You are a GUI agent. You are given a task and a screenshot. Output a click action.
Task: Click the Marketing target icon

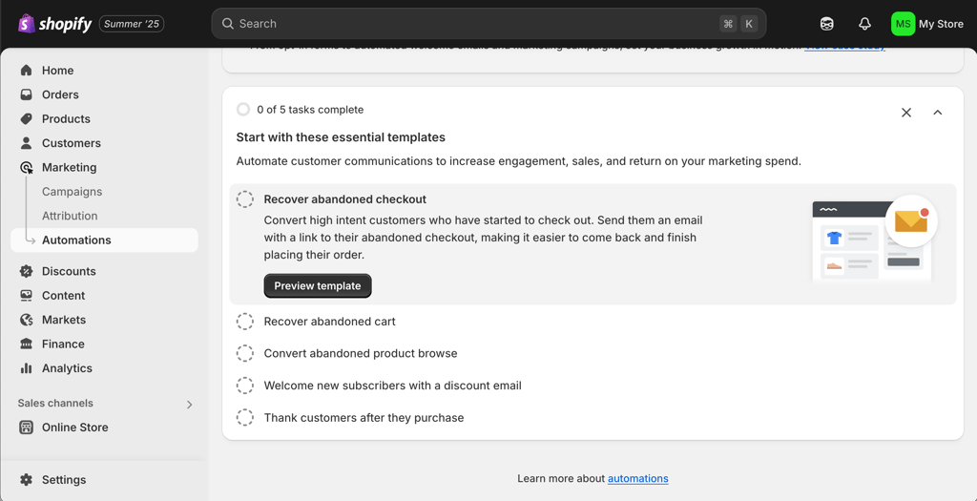[26, 168]
